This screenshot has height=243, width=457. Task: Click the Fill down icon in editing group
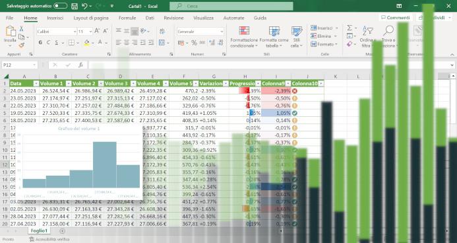350,36
